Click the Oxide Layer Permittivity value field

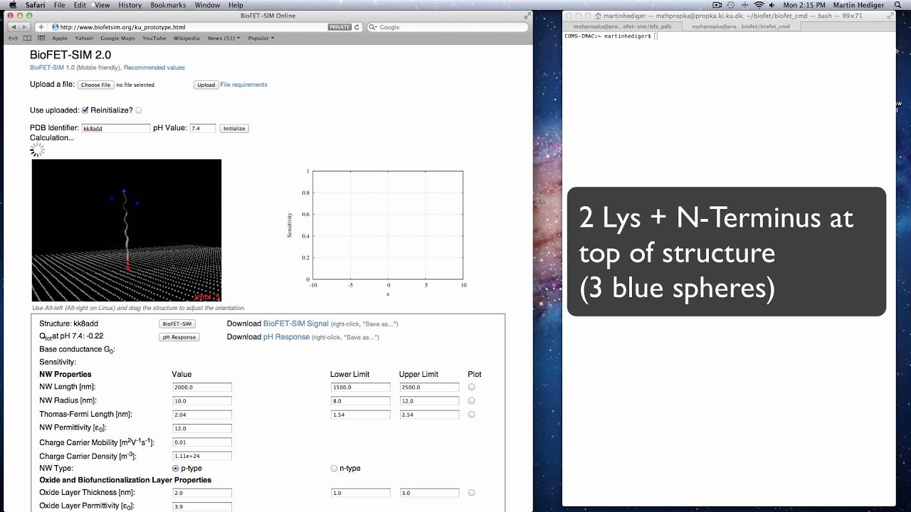point(202,506)
